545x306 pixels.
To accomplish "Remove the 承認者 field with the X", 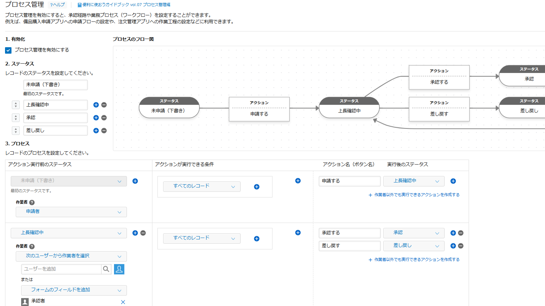I will point(123,302).
